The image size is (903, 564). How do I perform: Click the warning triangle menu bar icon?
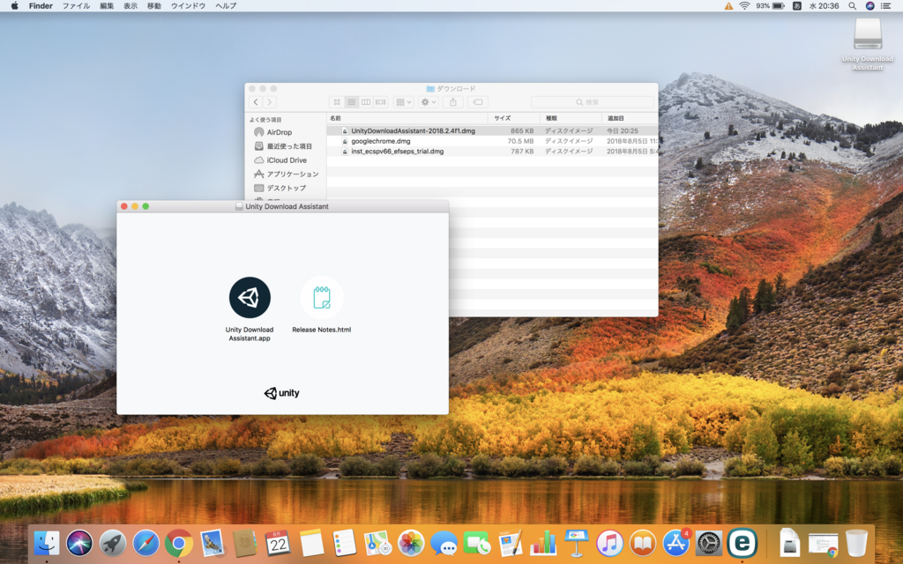point(728,6)
